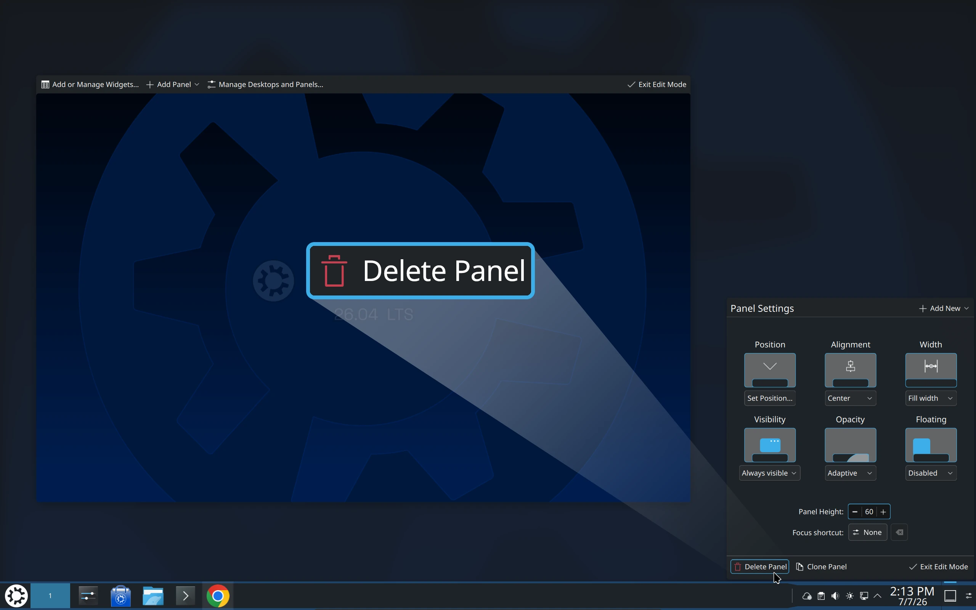Click the panel configure sliders icon
Image resolution: width=976 pixels, height=610 pixels.
pyautogui.click(x=968, y=596)
